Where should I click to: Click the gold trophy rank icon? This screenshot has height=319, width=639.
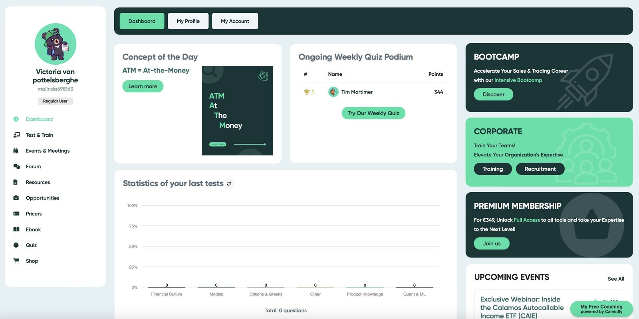click(x=307, y=92)
